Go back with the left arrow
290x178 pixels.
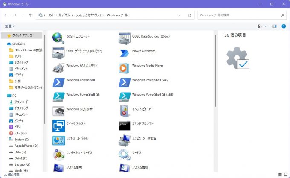(6, 15)
